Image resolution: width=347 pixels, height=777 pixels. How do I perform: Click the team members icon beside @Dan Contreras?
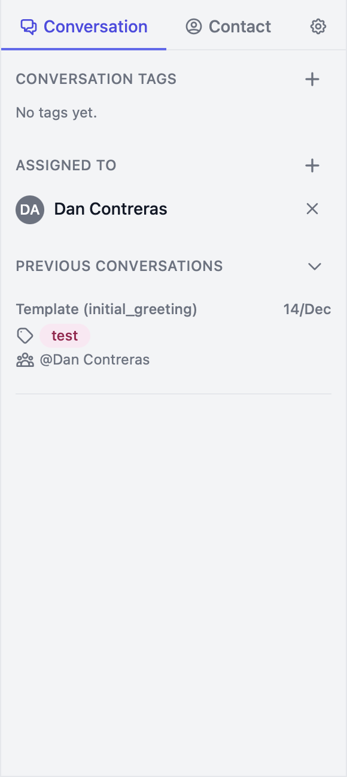click(x=25, y=359)
